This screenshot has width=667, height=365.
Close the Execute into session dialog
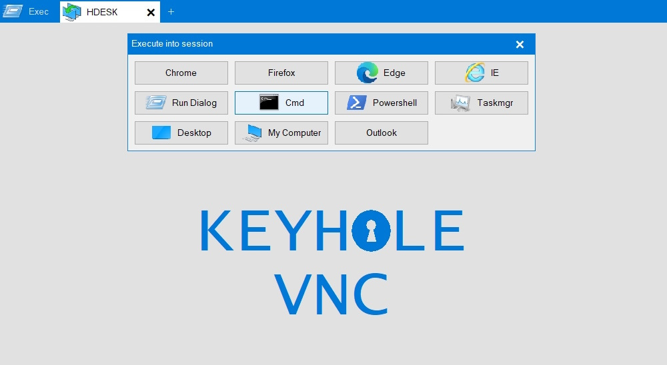coord(520,44)
